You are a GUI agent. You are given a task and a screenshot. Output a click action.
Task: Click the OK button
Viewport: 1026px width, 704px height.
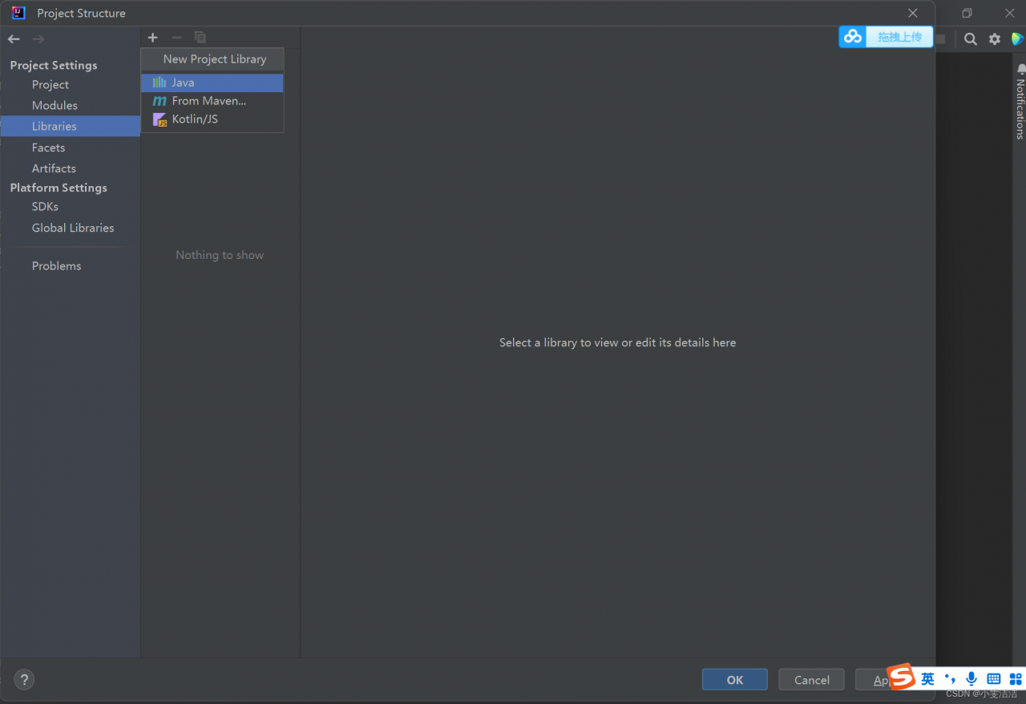click(x=735, y=680)
